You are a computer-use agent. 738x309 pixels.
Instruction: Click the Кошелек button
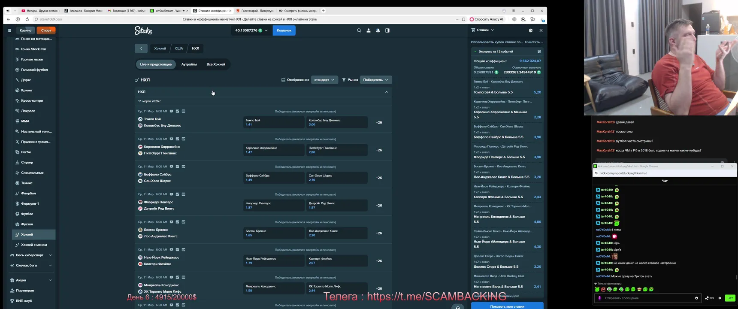tap(284, 30)
